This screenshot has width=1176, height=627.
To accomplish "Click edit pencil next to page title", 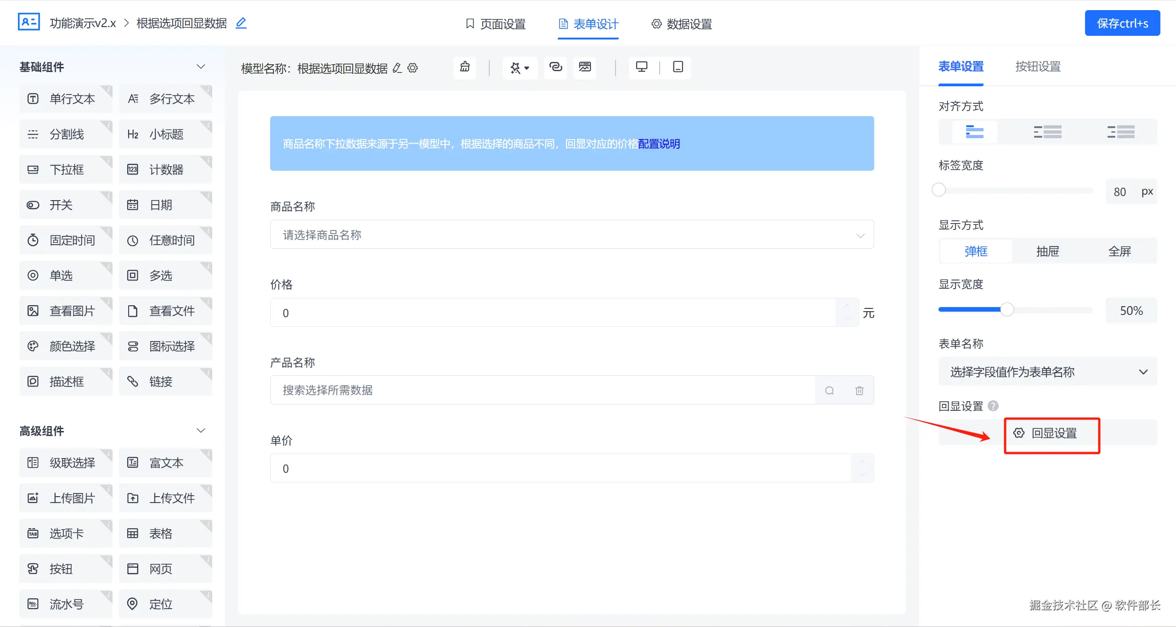I will [x=241, y=23].
